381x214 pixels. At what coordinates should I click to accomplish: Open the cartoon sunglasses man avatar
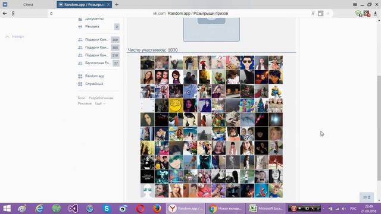click(247, 62)
